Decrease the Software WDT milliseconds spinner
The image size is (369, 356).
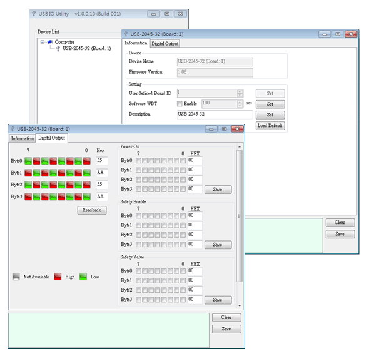[240, 106]
